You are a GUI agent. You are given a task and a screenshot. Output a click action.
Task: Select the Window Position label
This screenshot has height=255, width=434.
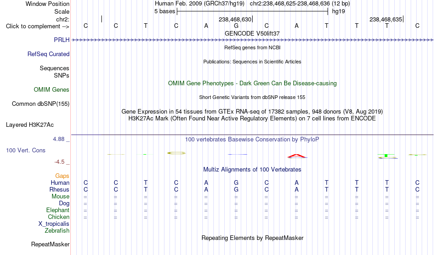48,4
